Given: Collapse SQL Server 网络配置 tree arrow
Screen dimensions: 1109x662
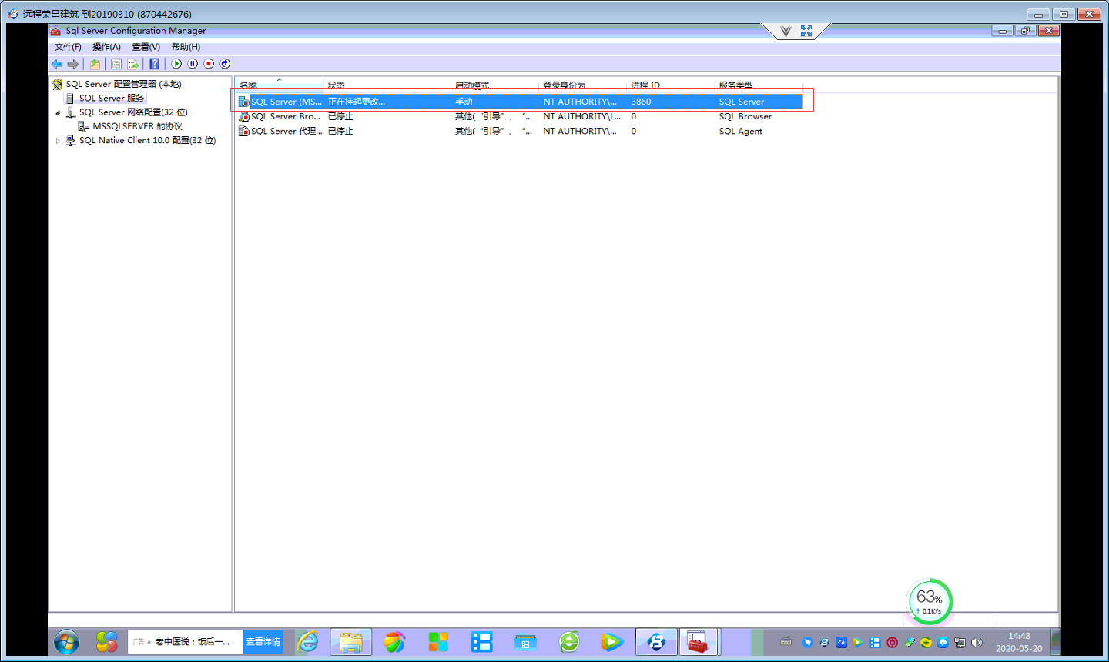Looking at the screenshot, I should [58, 112].
